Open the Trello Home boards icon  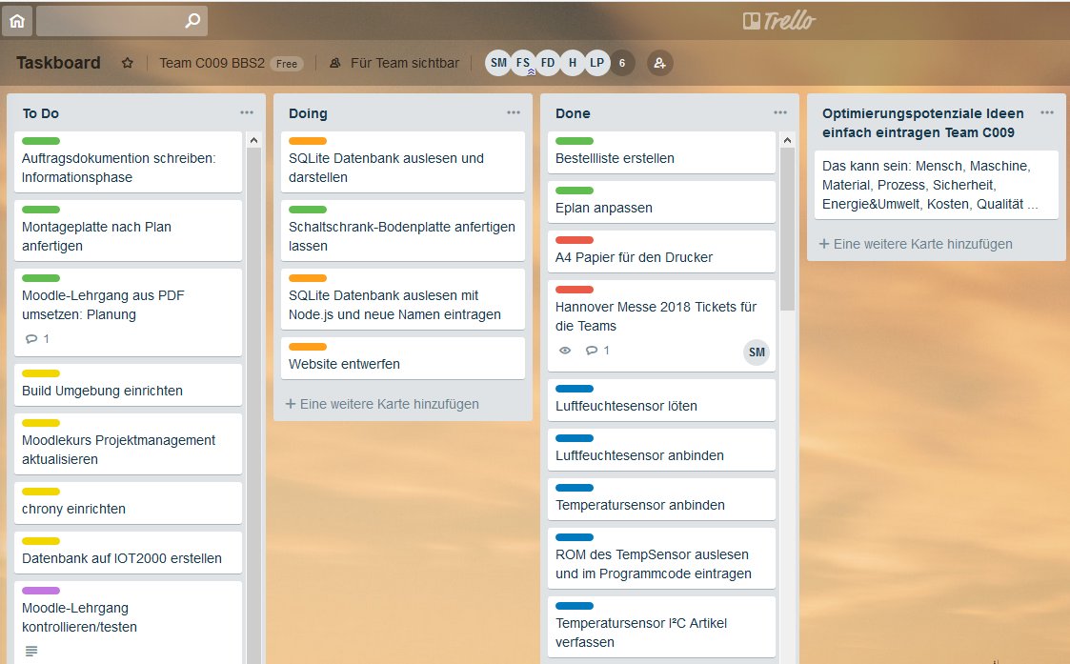17,20
